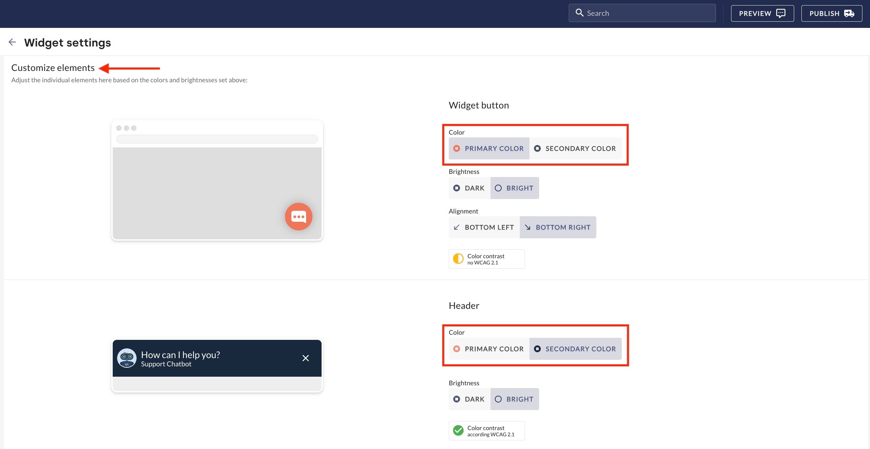Click the search magnifier icon
The height and width of the screenshot is (449, 870).
coord(579,13)
